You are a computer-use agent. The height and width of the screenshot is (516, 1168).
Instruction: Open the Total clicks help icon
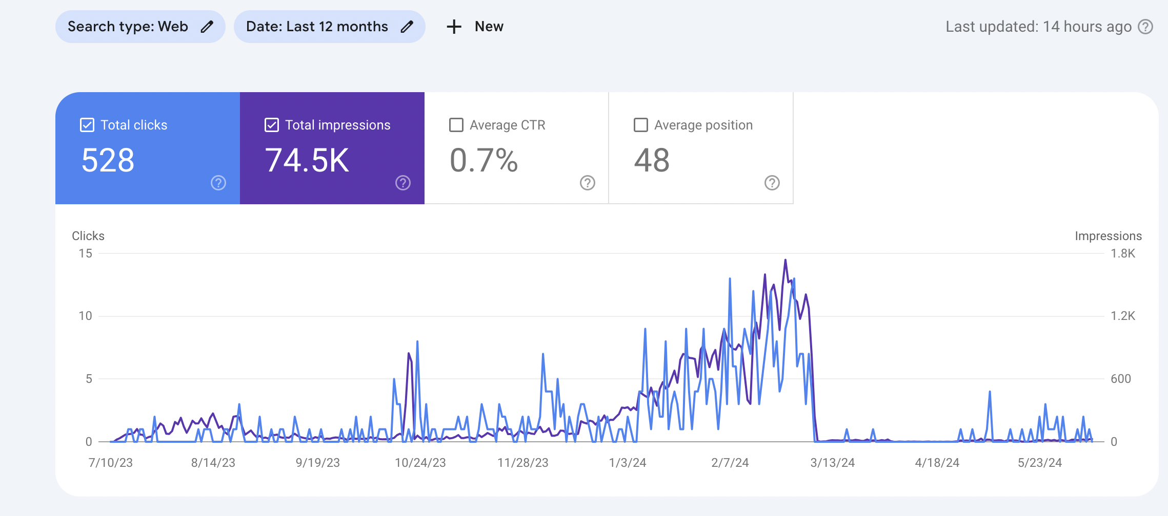[x=218, y=183]
